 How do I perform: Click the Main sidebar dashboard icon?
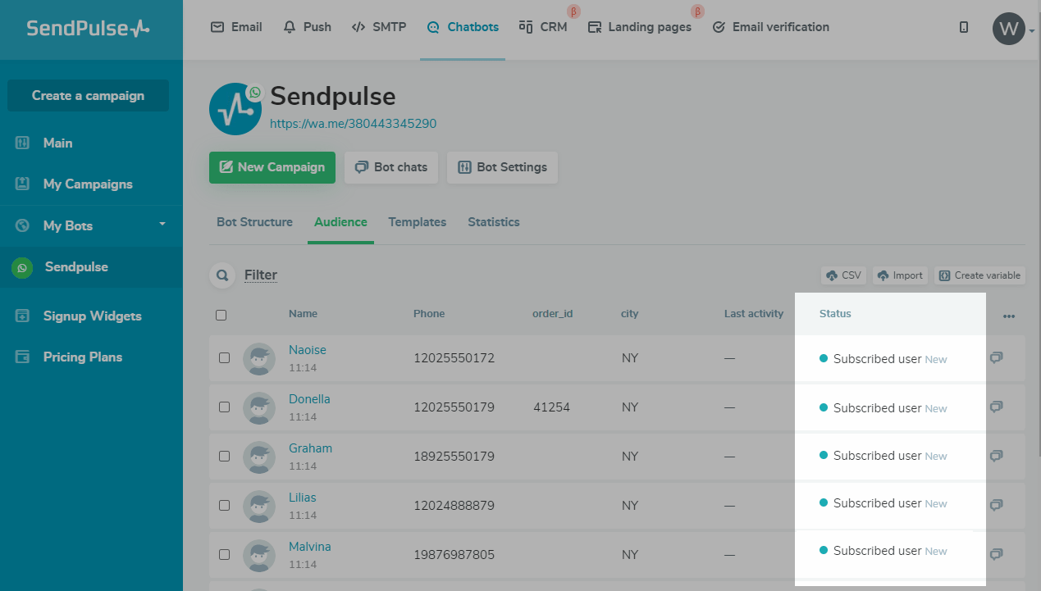tap(23, 143)
